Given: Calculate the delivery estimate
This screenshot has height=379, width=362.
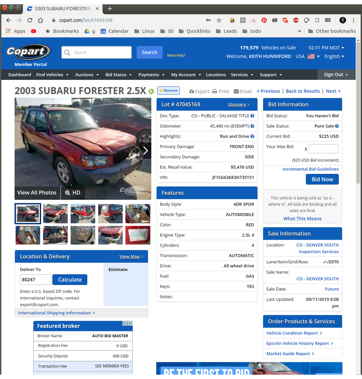Looking at the screenshot, I should [x=70, y=280].
